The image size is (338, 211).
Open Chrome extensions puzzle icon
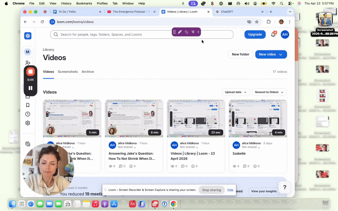(269, 22)
